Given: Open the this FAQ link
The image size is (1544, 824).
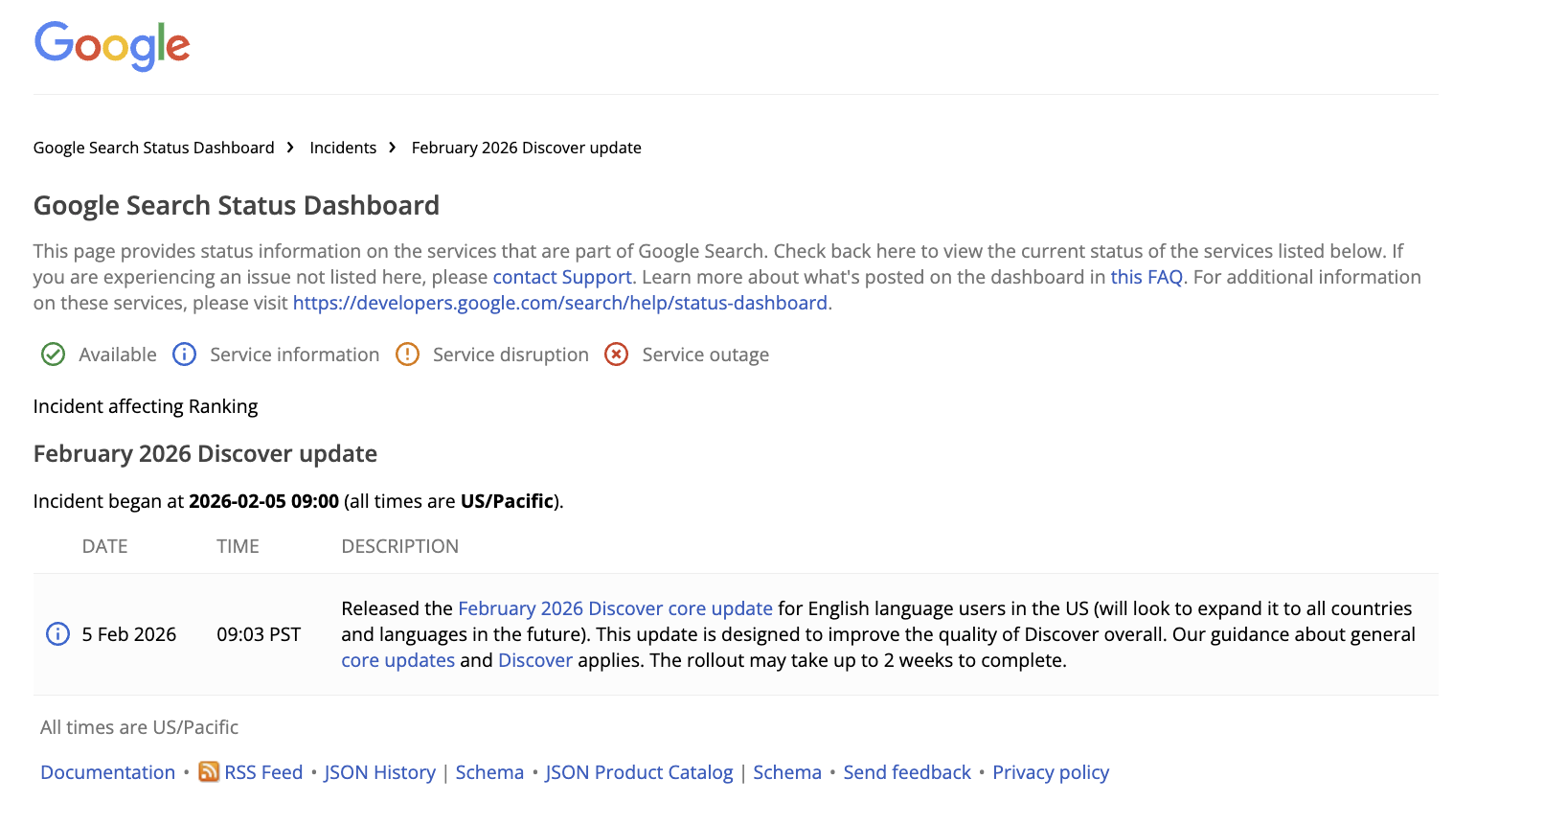Looking at the screenshot, I should pyautogui.click(x=1147, y=277).
